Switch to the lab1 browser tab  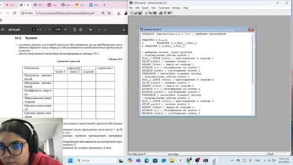coord(38,5)
